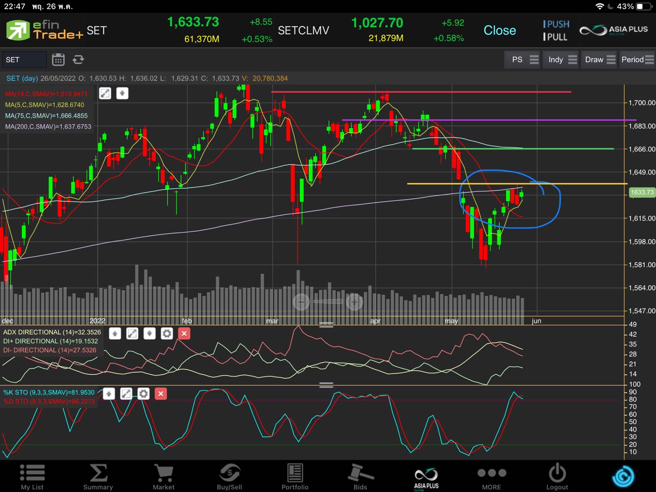Open the Summary sigma tab
656x492 pixels.
98,476
